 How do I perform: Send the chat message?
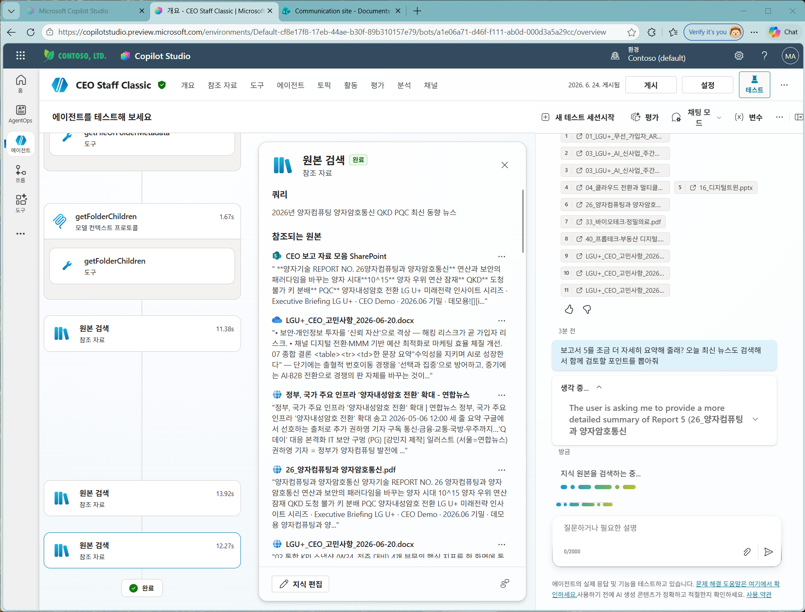point(769,552)
